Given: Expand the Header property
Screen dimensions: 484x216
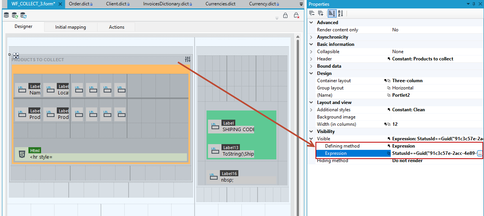Looking at the screenshot, I should point(311,59).
